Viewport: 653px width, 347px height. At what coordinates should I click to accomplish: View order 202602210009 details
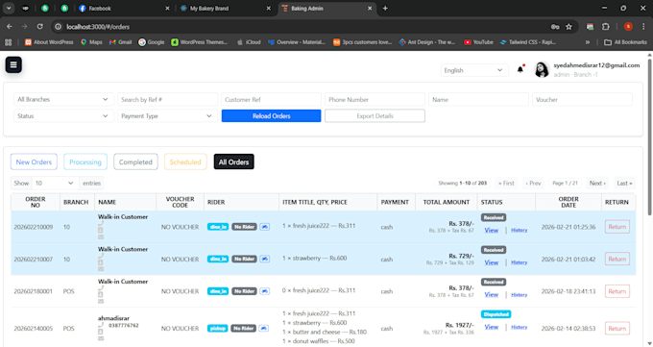[x=491, y=231]
